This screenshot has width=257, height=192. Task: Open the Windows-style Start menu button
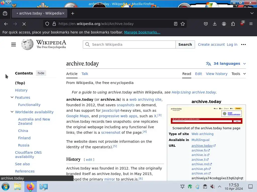tap(6, 186)
